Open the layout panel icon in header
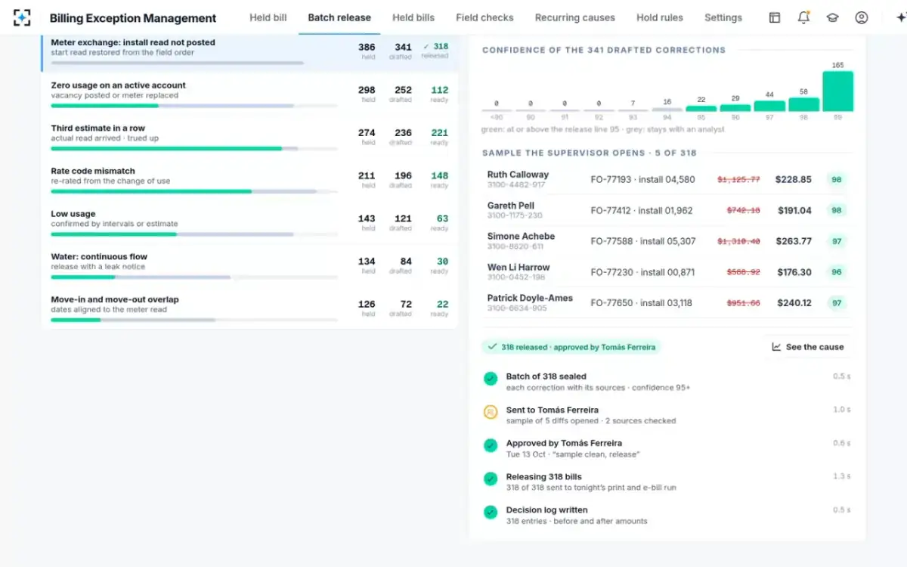Image resolution: width=907 pixels, height=567 pixels. 775,17
